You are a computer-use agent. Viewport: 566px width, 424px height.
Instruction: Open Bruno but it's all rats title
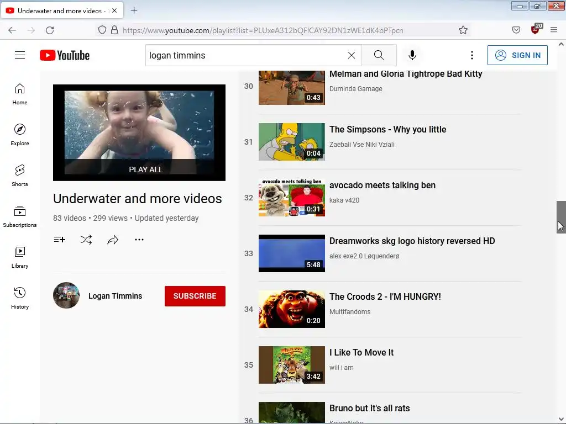pyautogui.click(x=369, y=408)
